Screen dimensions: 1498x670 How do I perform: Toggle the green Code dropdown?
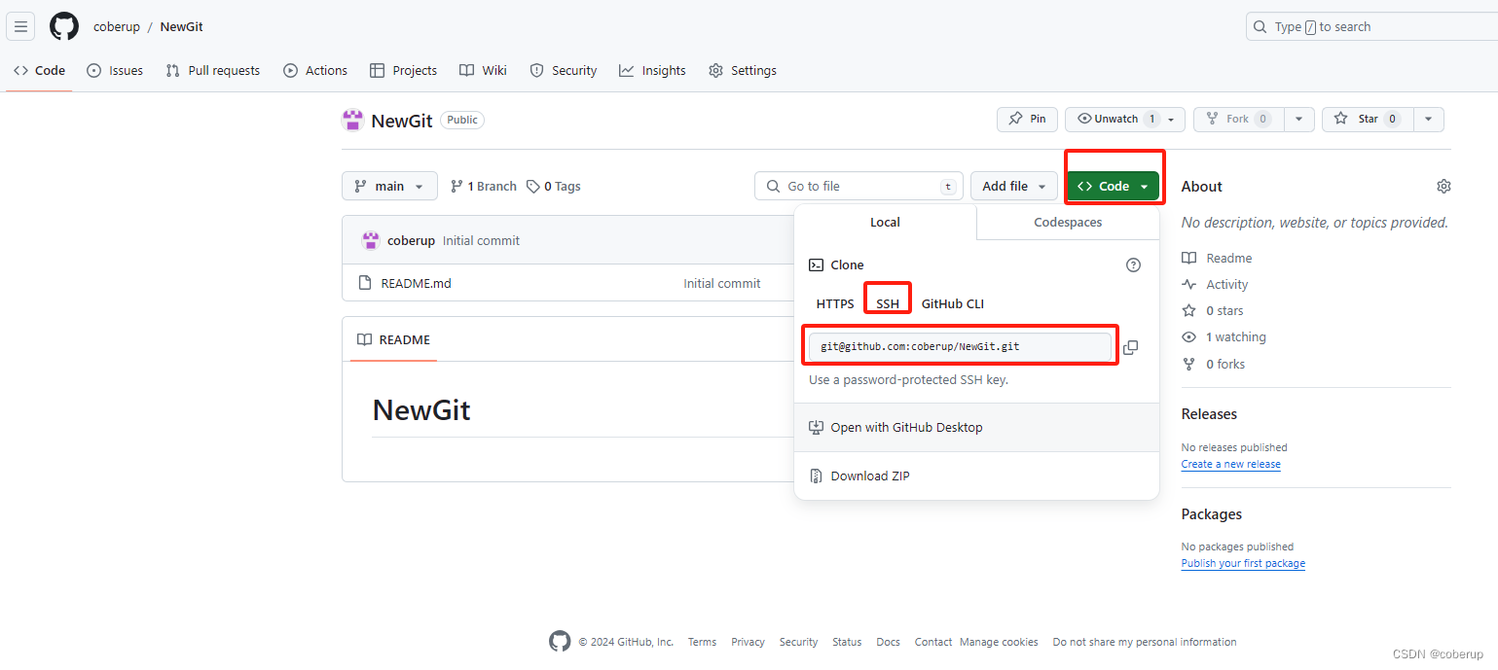[1114, 186]
